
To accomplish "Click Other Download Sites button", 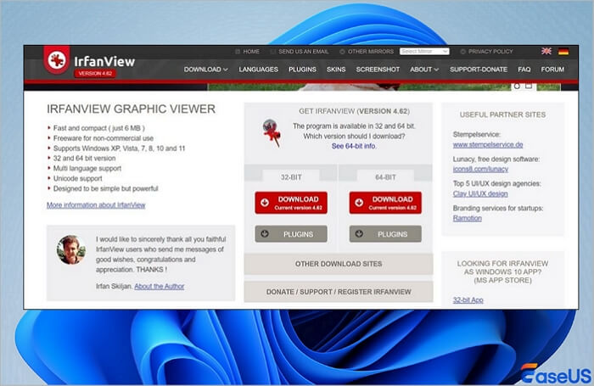I will coord(339,264).
